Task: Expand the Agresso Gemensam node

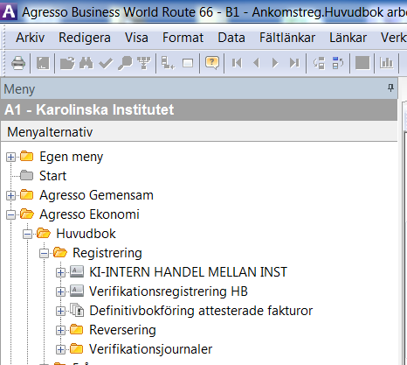Action: tap(10, 195)
